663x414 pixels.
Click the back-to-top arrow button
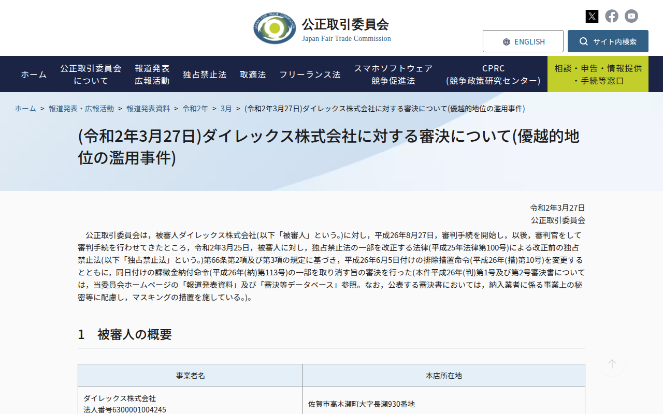click(612, 364)
